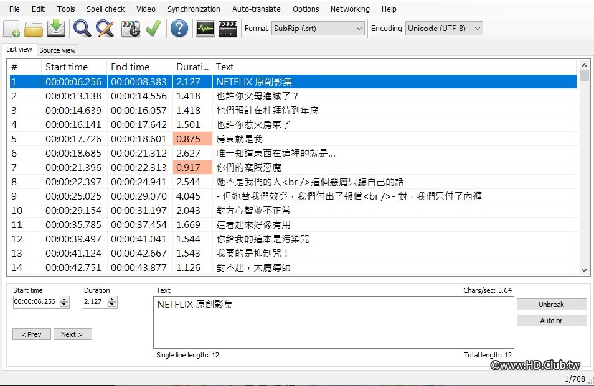Image resolution: width=594 pixels, height=386 pixels.
Task: Click the 1/708 status bar counter
Action: pyautogui.click(x=575, y=379)
